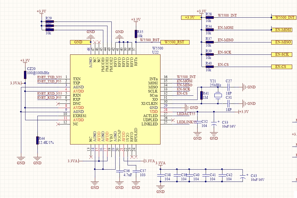Select the ENET_TXD_N55 net label

(50, 77)
